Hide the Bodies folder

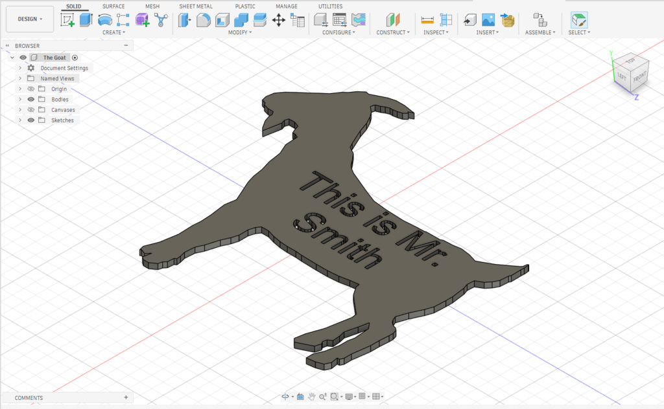click(31, 99)
